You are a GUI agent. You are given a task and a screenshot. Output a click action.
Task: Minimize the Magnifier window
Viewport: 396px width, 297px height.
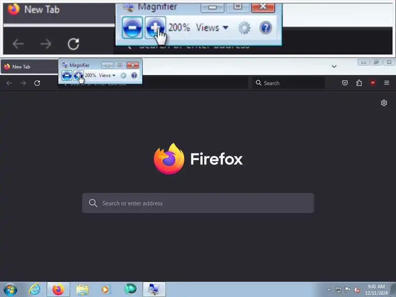click(107, 65)
